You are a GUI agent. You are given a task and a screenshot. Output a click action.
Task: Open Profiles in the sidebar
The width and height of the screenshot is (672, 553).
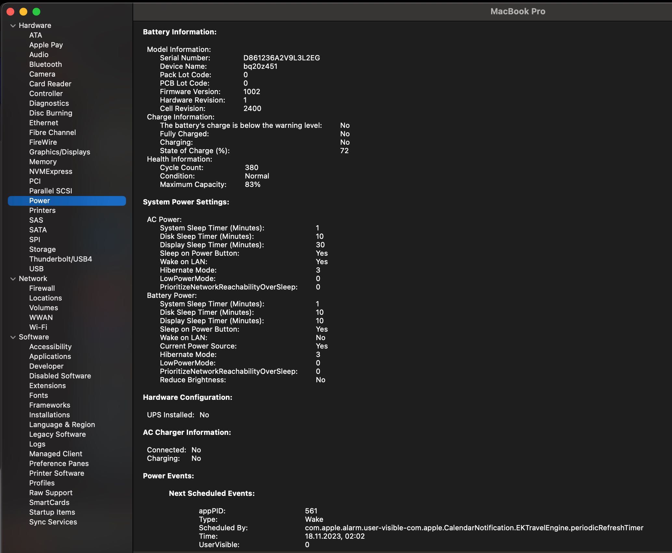pyautogui.click(x=42, y=483)
